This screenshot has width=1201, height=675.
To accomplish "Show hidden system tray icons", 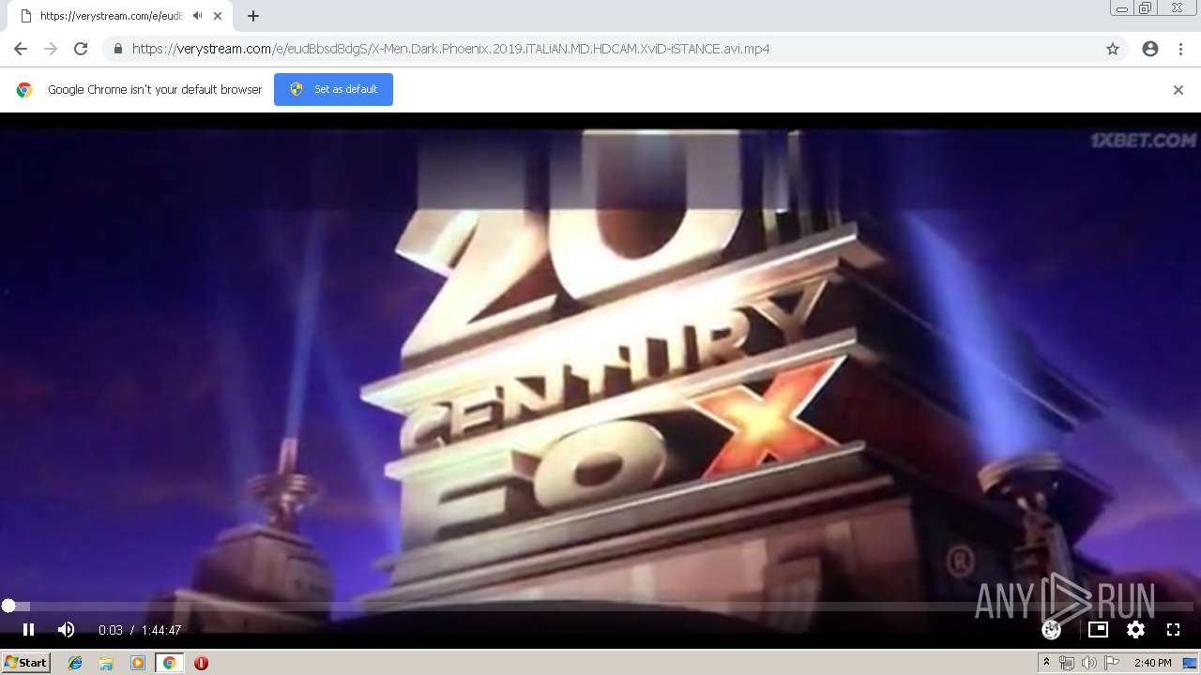I will pos(1046,663).
